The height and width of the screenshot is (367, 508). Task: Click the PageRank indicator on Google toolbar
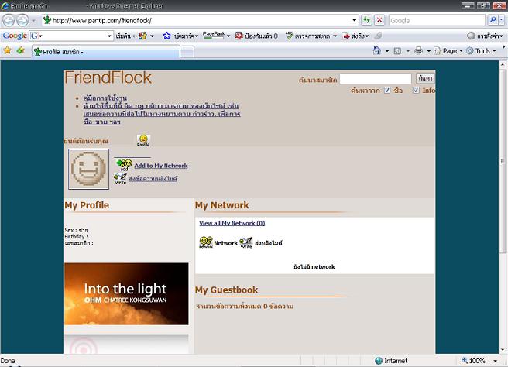click(x=214, y=36)
